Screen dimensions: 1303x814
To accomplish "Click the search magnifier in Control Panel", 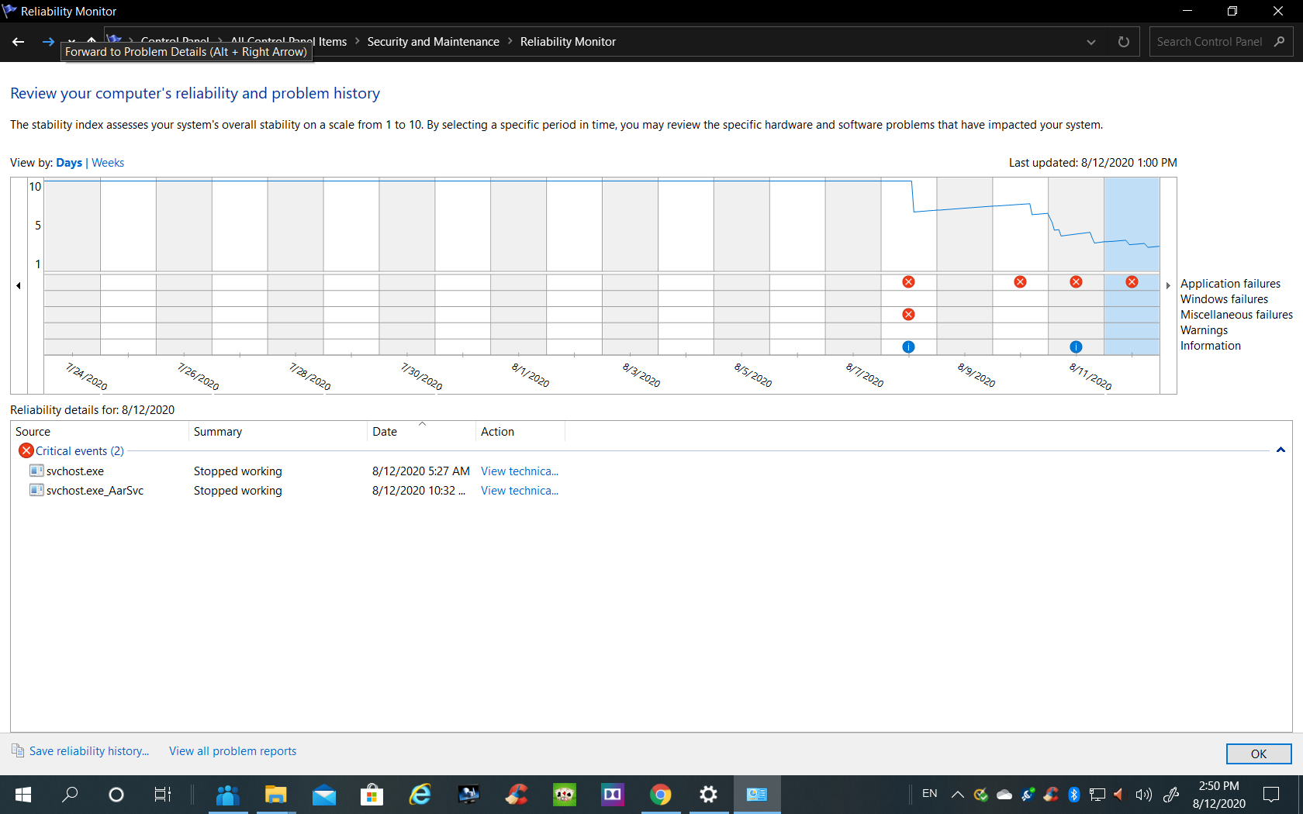I will tap(1280, 42).
